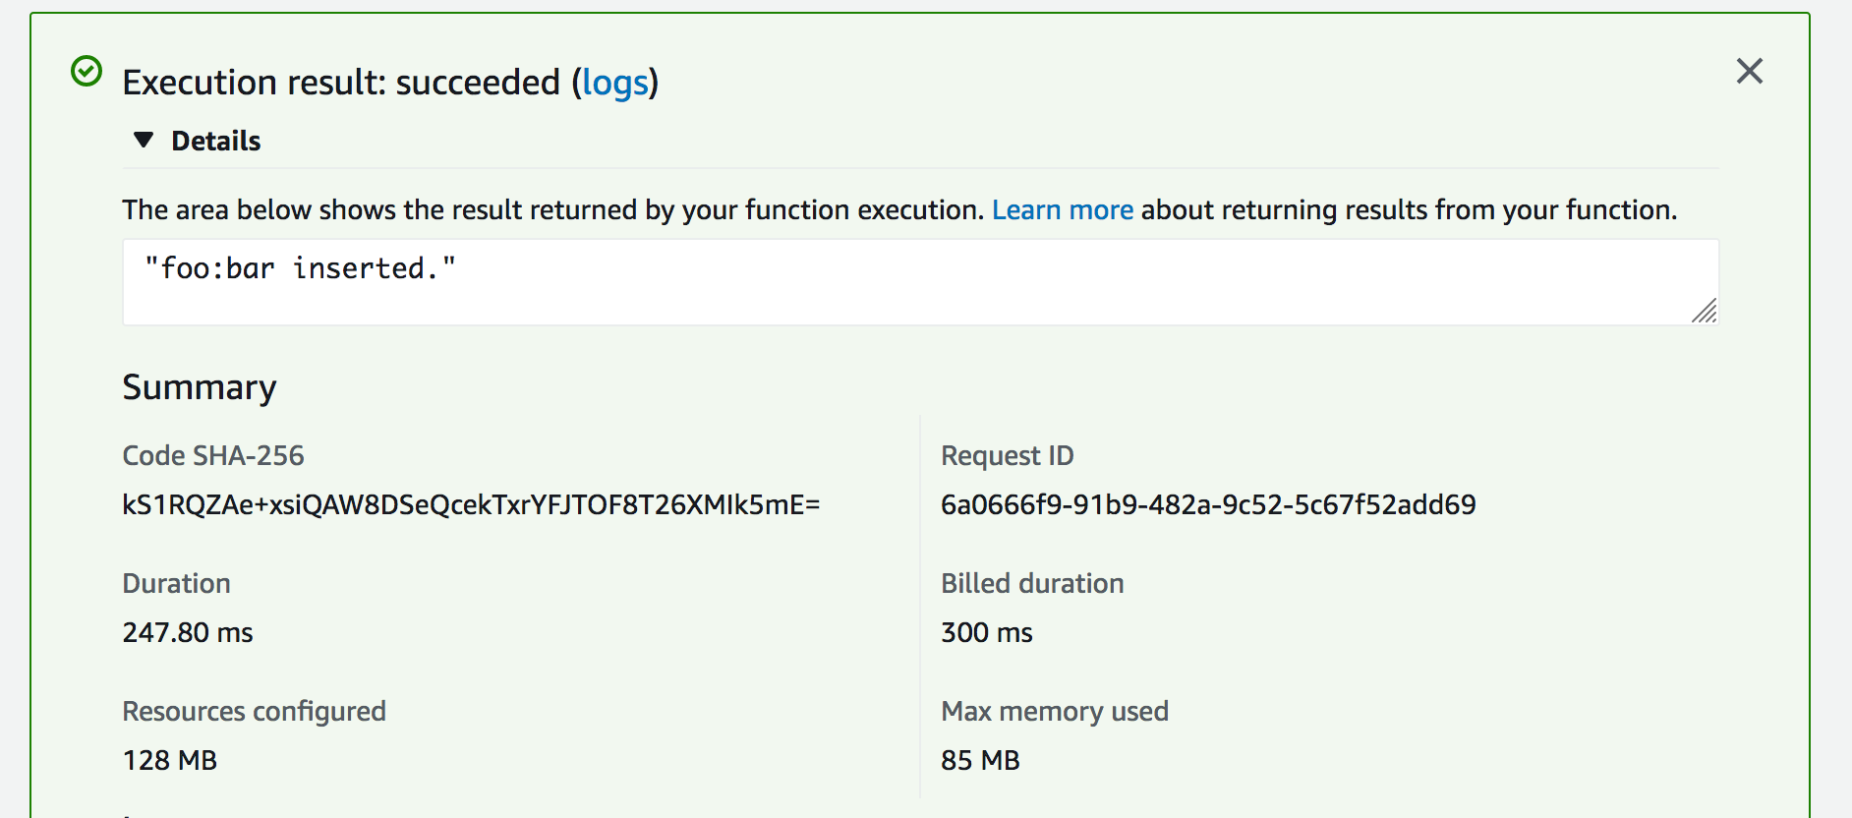The width and height of the screenshot is (1852, 818).
Task: Click the Code SHA-256 label
Action: tap(213, 455)
